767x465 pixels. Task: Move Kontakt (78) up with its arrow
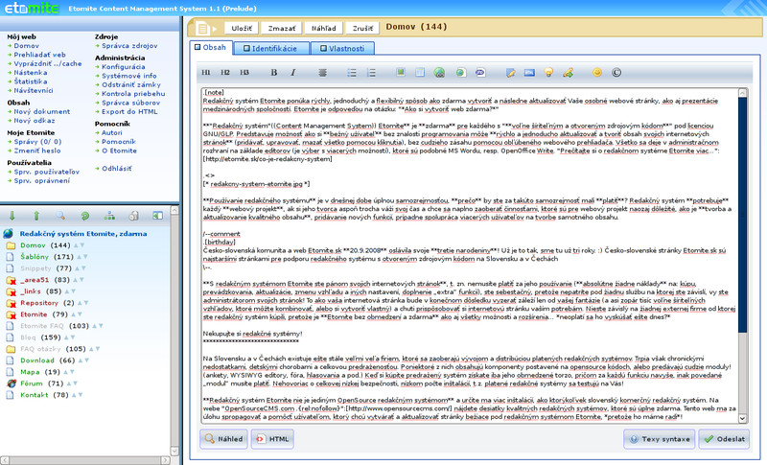click(75, 395)
